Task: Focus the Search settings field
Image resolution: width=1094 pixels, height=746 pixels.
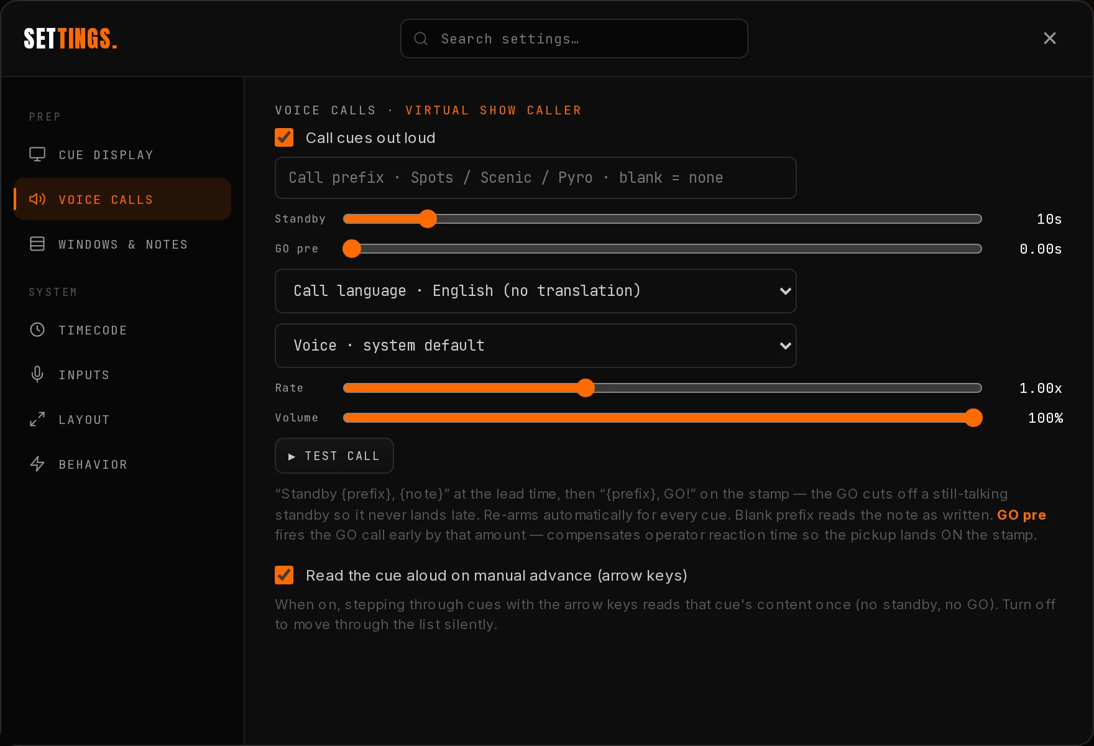Action: (x=574, y=39)
